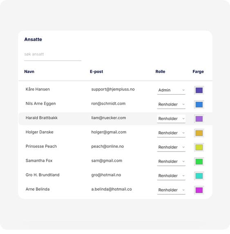Click the E-post column header
The image size is (230, 234).
point(96,71)
